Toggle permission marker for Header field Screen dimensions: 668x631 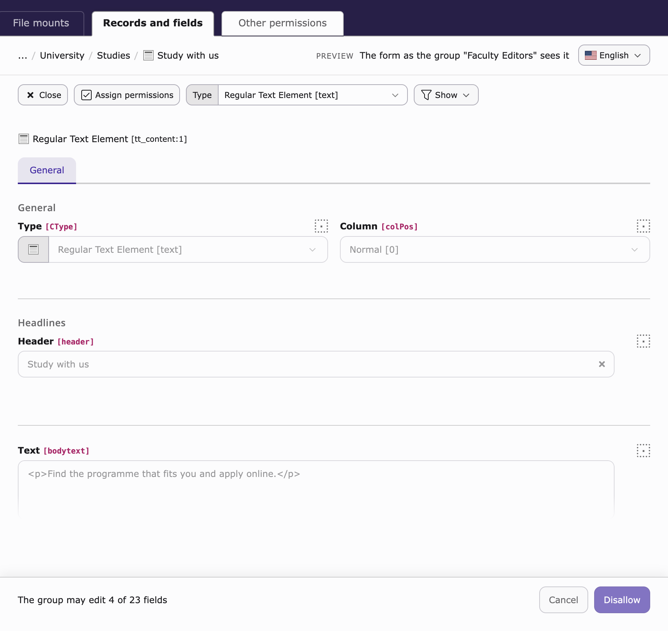[644, 341]
